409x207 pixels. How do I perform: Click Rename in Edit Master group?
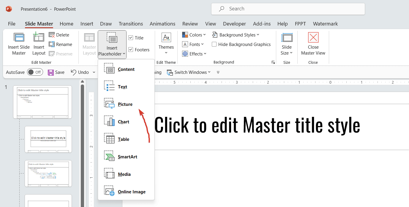(61, 44)
